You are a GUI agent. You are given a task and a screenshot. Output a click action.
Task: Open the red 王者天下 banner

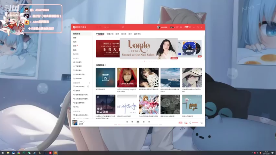coord(108,49)
